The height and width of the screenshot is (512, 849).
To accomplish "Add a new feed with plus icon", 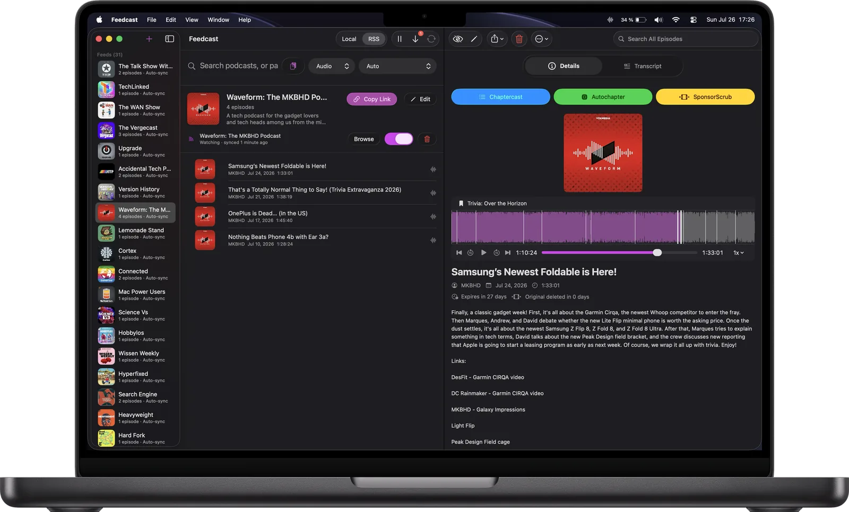I will point(149,39).
